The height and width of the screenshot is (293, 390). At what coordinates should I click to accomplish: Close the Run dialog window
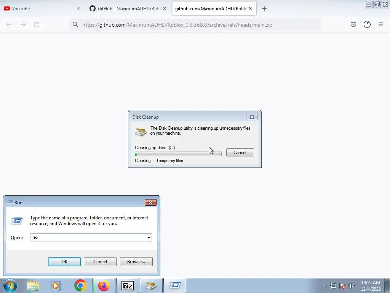(x=150, y=202)
